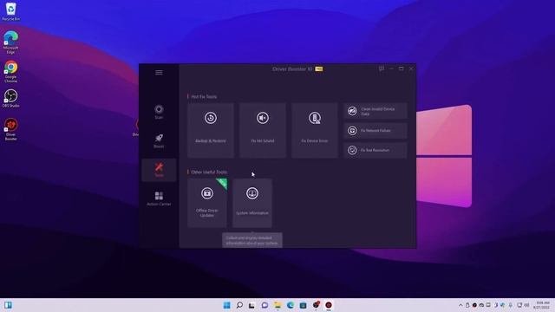This screenshot has width=555, height=312.
Task: Click the microphone tray icon
Action: point(511,305)
